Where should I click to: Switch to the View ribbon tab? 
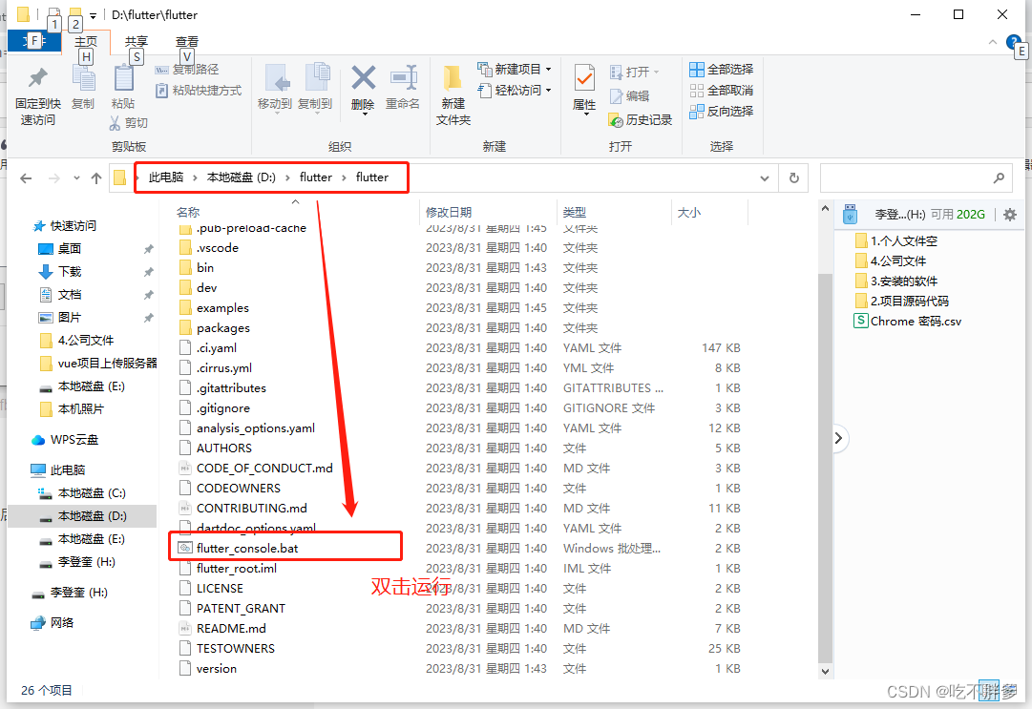click(x=187, y=42)
